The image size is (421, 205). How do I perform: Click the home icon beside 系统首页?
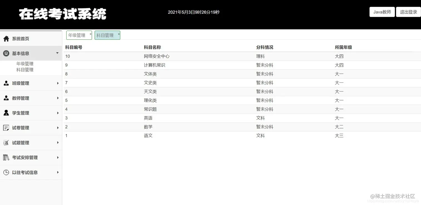point(6,39)
